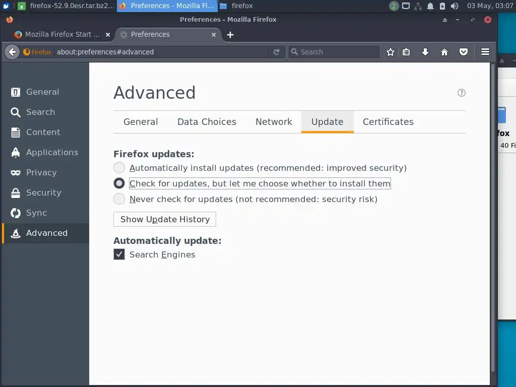Image resolution: width=516 pixels, height=387 pixels.
Task: Open the Sync preferences category
Action: point(45,213)
